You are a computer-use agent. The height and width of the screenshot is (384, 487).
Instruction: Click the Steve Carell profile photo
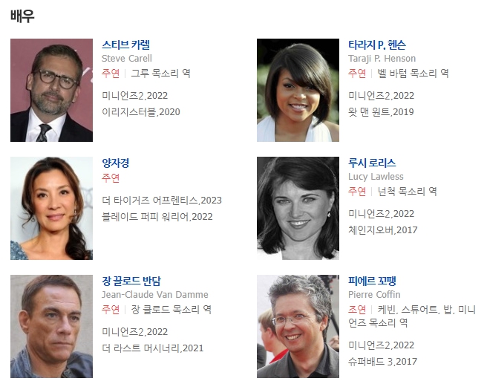pyautogui.click(x=51, y=90)
